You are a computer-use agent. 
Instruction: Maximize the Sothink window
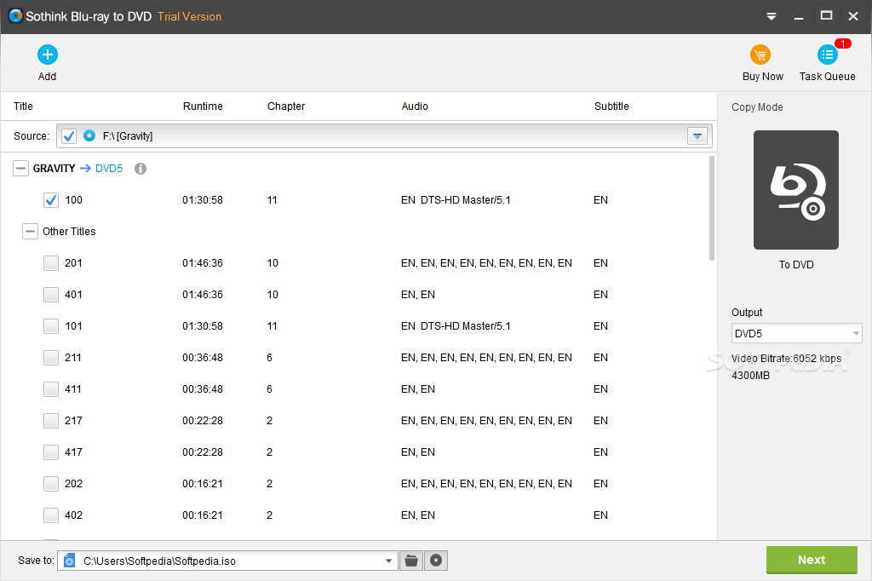(826, 16)
